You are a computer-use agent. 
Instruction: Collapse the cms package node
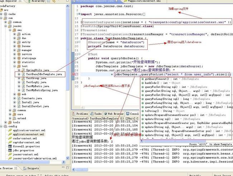click(10, 30)
